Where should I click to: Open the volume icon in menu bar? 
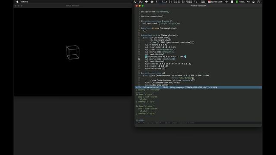248,2
